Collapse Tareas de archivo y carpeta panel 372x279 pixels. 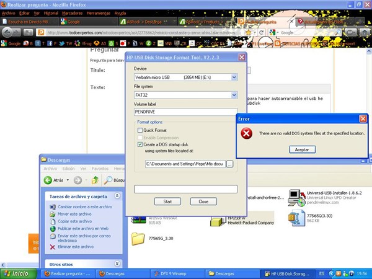[x=117, y=196]
